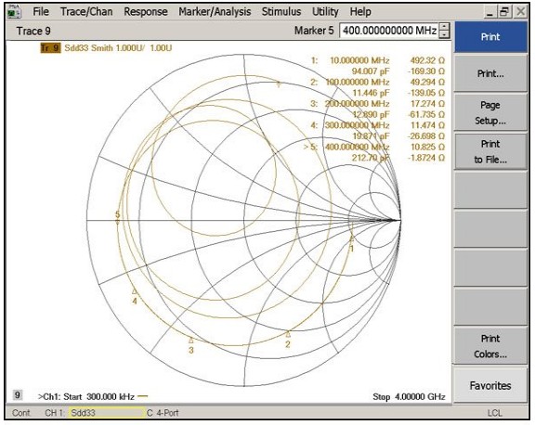Open the Trace/Chan menu

(86, 11)
